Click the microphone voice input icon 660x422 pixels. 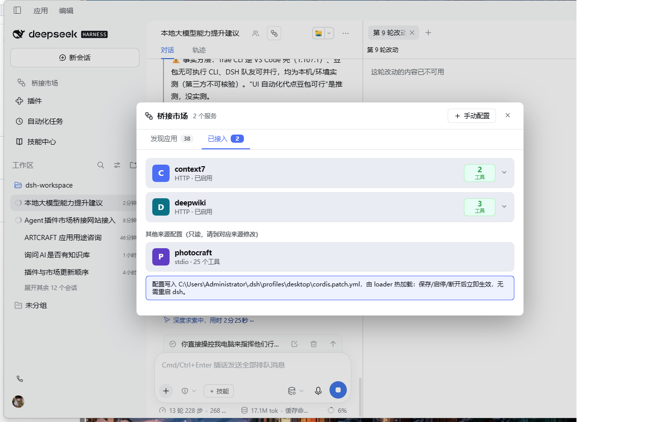pos(318,391)
